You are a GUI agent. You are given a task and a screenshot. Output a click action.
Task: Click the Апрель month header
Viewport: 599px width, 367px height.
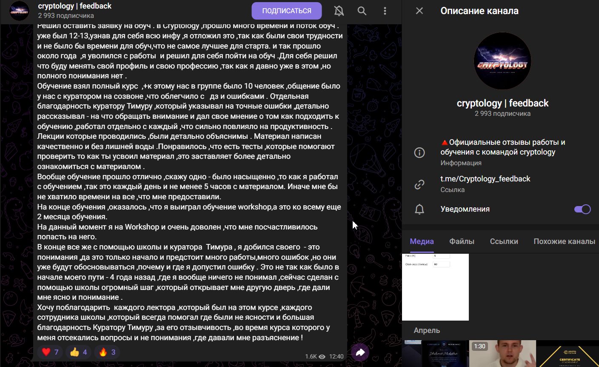point(427,330)
